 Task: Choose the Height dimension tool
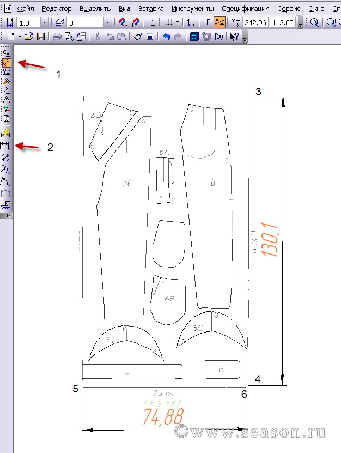(x=5, y=206)
